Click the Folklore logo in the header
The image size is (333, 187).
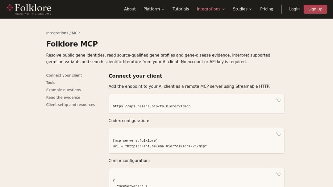29,9
